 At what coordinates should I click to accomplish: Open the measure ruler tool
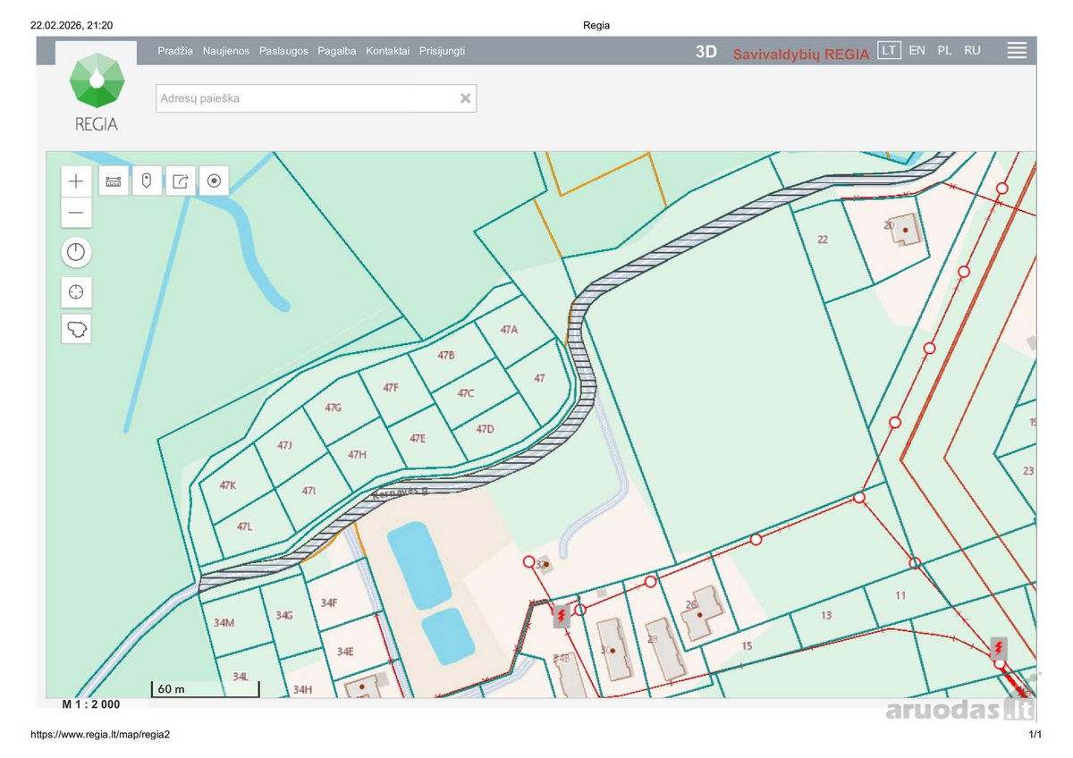point(114,181)
